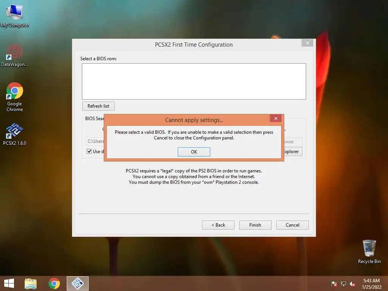Open the Recycle Bin

tap(369, 252)
